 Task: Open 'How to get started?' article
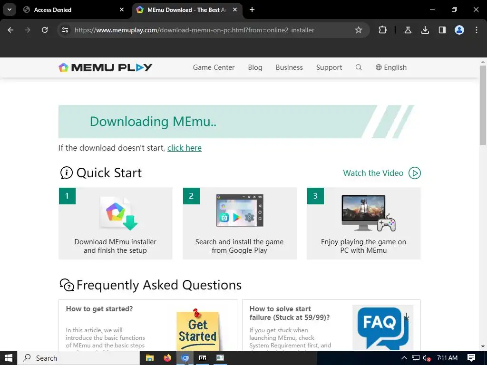click(99, 309)
